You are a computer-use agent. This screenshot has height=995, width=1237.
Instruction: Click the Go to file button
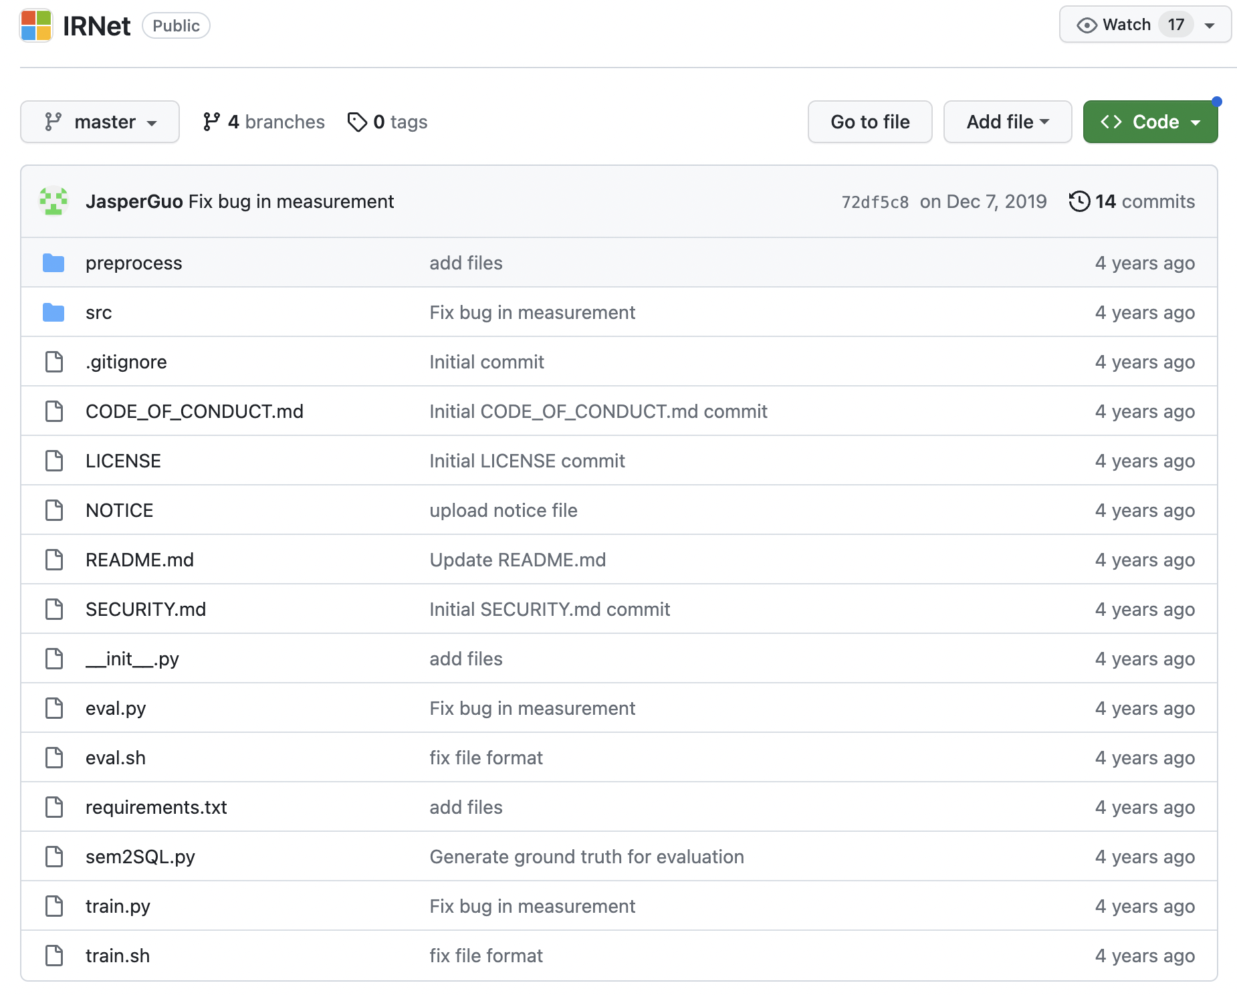click(x=870, y=122)
